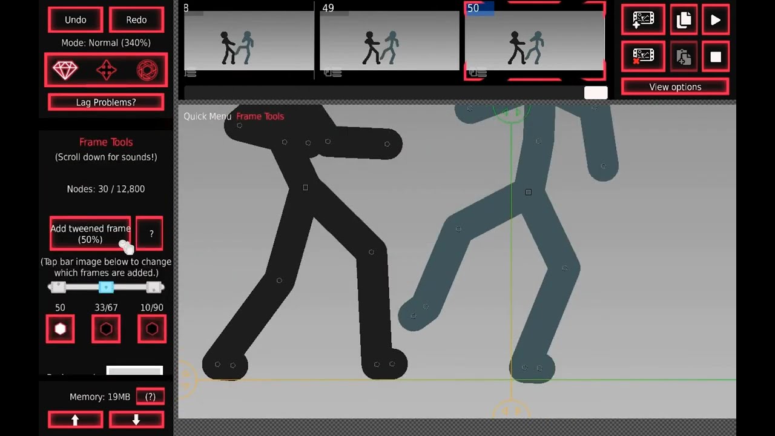Image resolution: width=775 pixels, height=436 pixels.
Task: Choose the 10/90 tween option hexagon
Action: coord(152,329)
